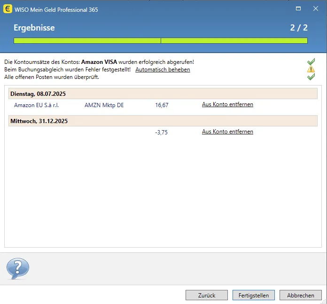Close the WISO Mein Geld window

pos(316,9)
